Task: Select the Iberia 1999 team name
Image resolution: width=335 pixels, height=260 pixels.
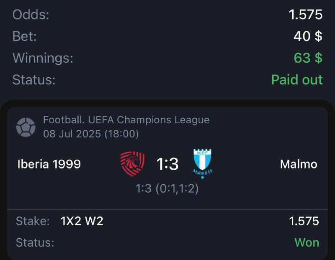Action: [49, 164]
